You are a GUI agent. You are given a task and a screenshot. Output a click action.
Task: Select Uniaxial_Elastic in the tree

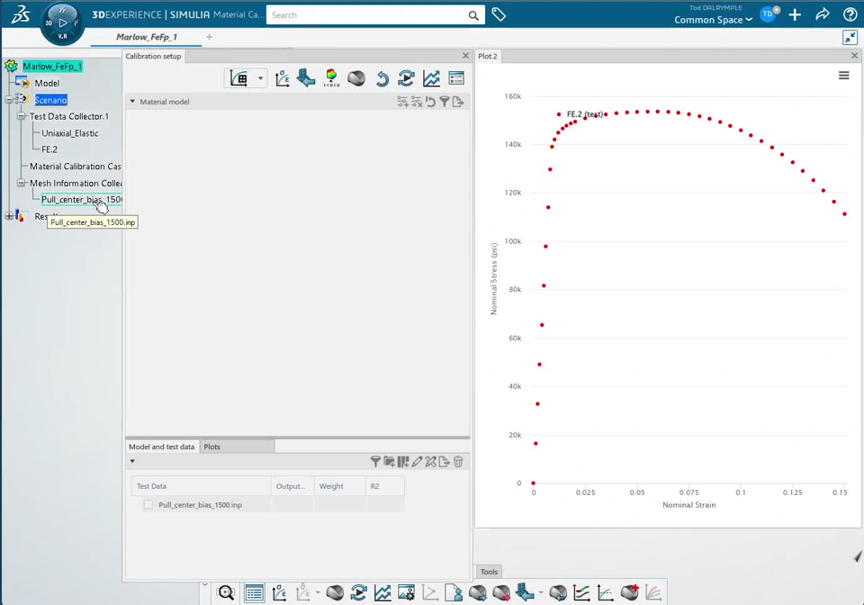70,133
